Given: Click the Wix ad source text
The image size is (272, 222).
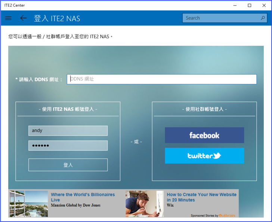Looking at the screenshot, I should (170, 205).
